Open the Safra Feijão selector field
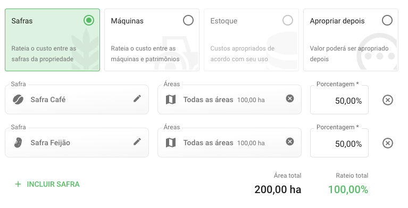 77,143
